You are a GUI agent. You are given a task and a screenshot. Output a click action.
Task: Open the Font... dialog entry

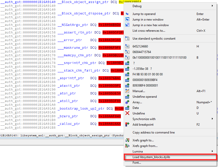coord(137,163)
